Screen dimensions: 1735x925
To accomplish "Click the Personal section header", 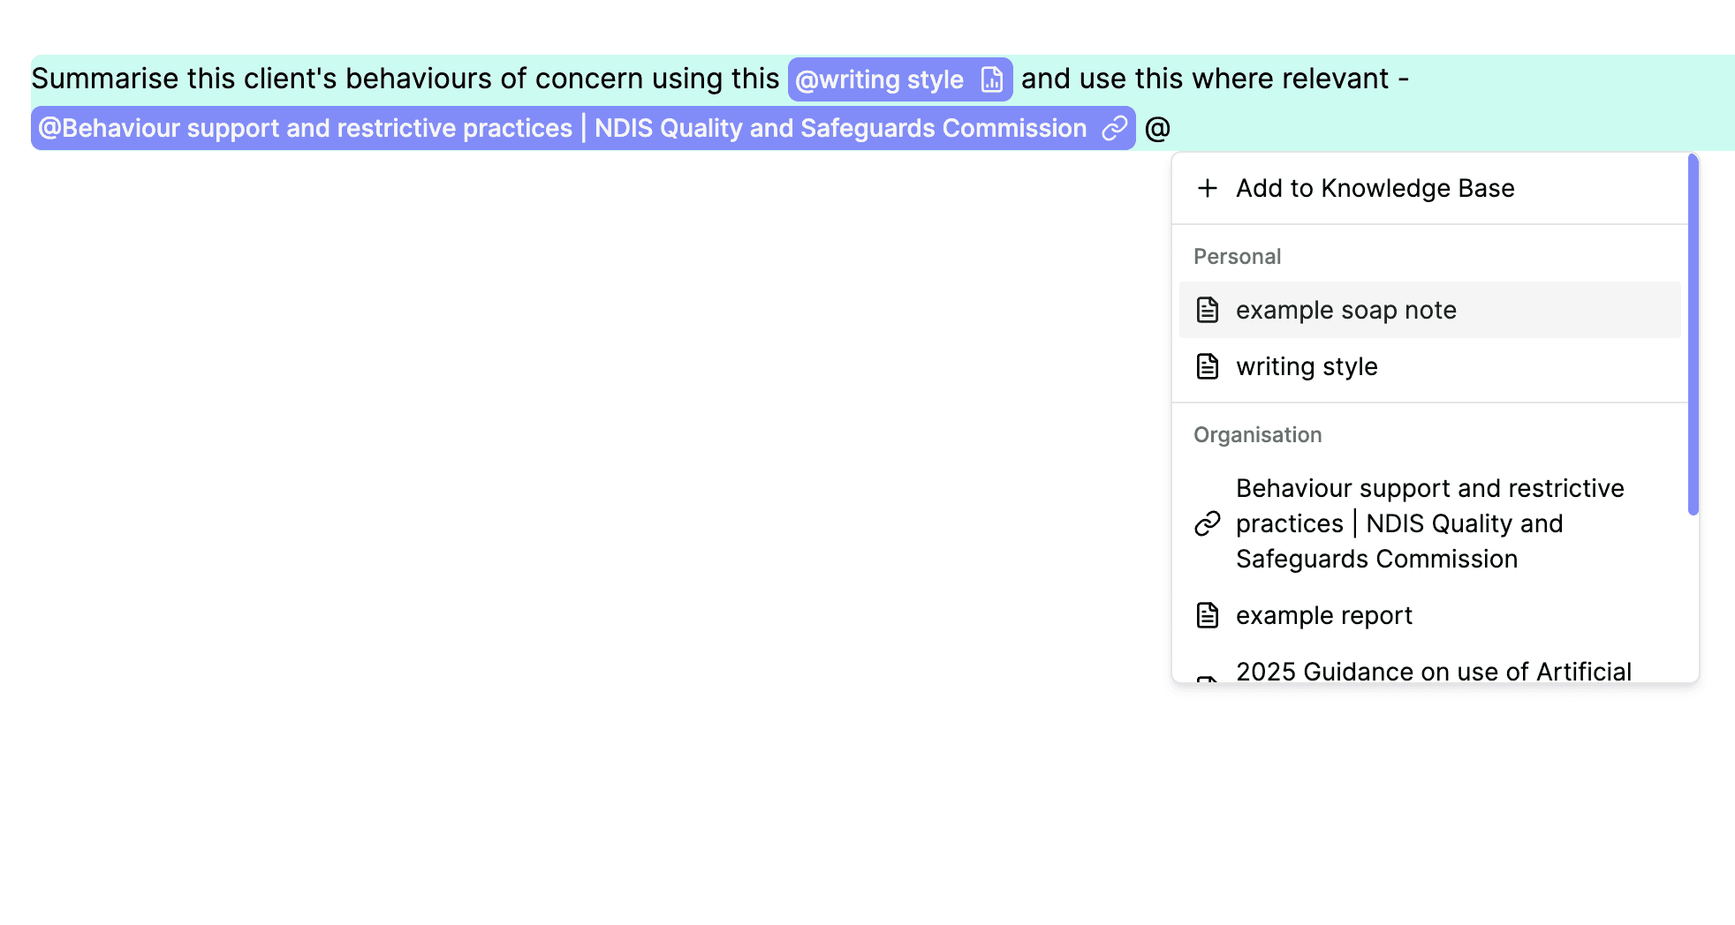I will tap(1237, 257).
